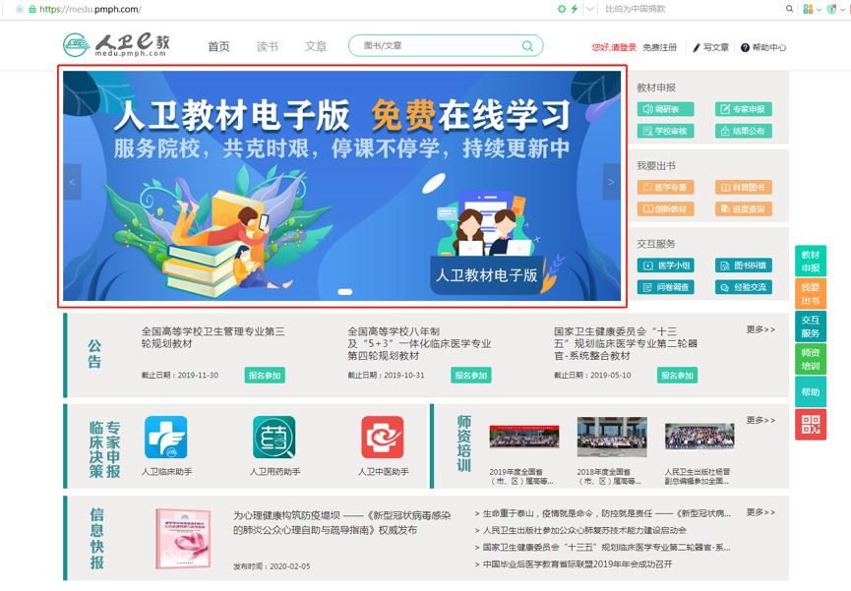Viewport: 851px width, 591px height.
Task: Click the 帮助中心 question mark icon
Action: click(x=745, y=47)
